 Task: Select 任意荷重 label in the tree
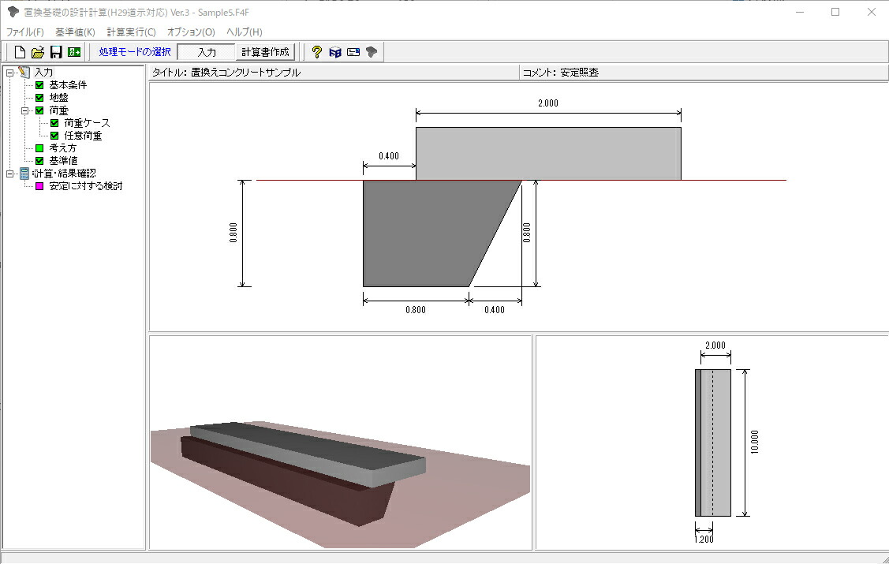click(x=83, y=136)
